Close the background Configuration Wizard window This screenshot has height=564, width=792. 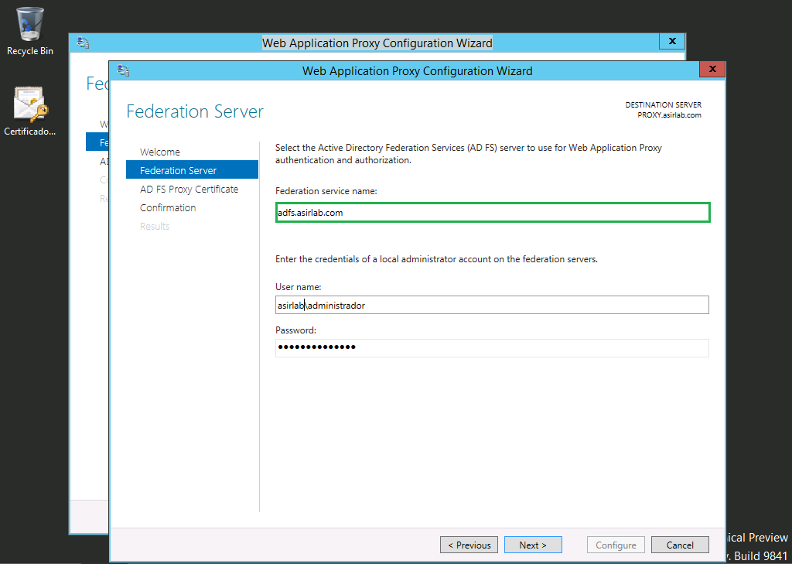[672, 42]
